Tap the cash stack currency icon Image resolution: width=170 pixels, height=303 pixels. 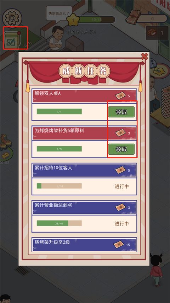(133, 17)
